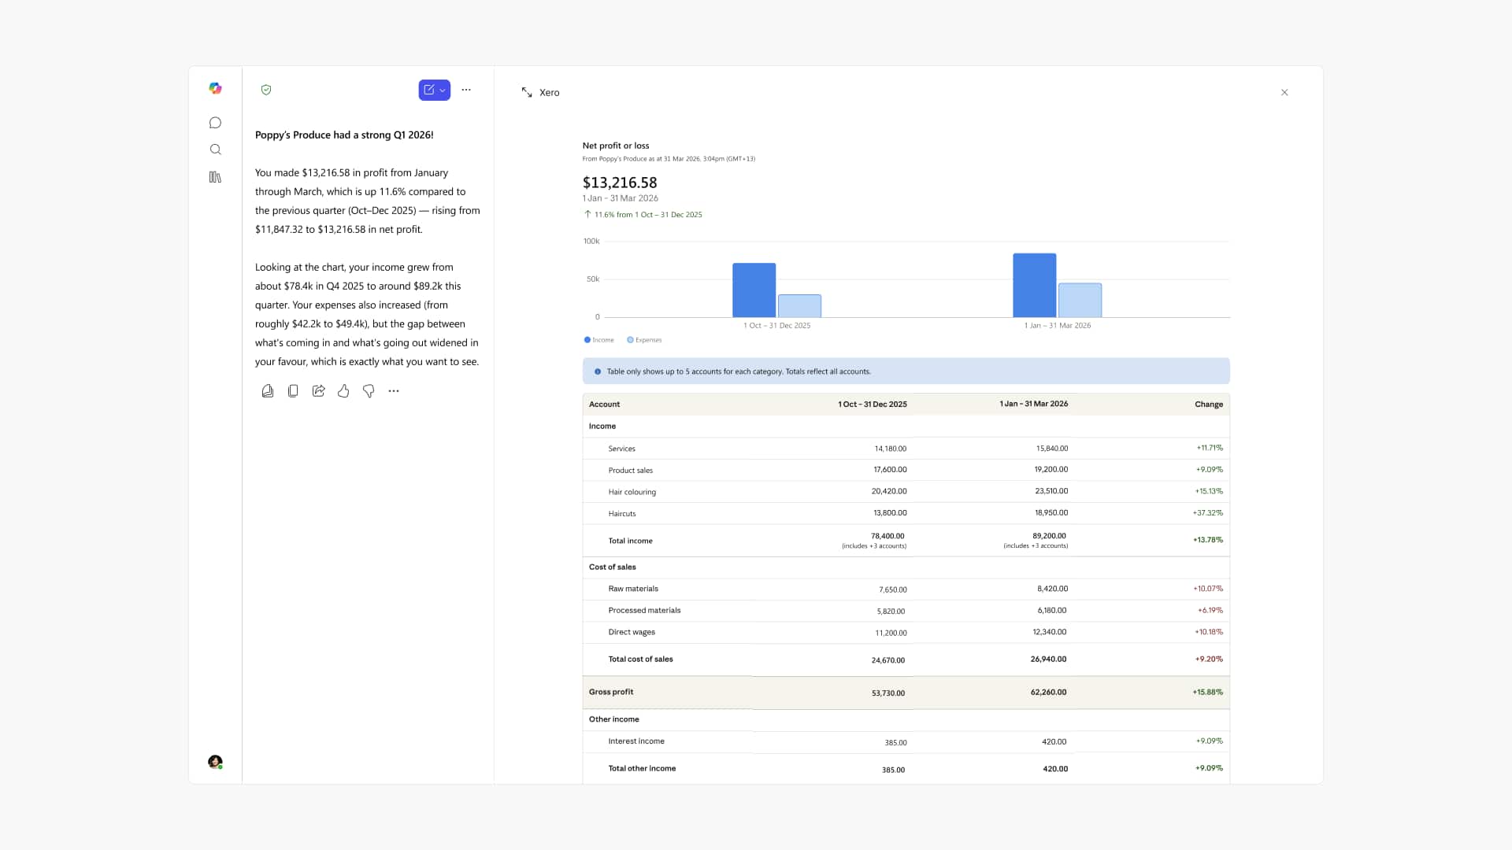Select the Services income row label
The image size is (1512, 850).
[621, 449]
